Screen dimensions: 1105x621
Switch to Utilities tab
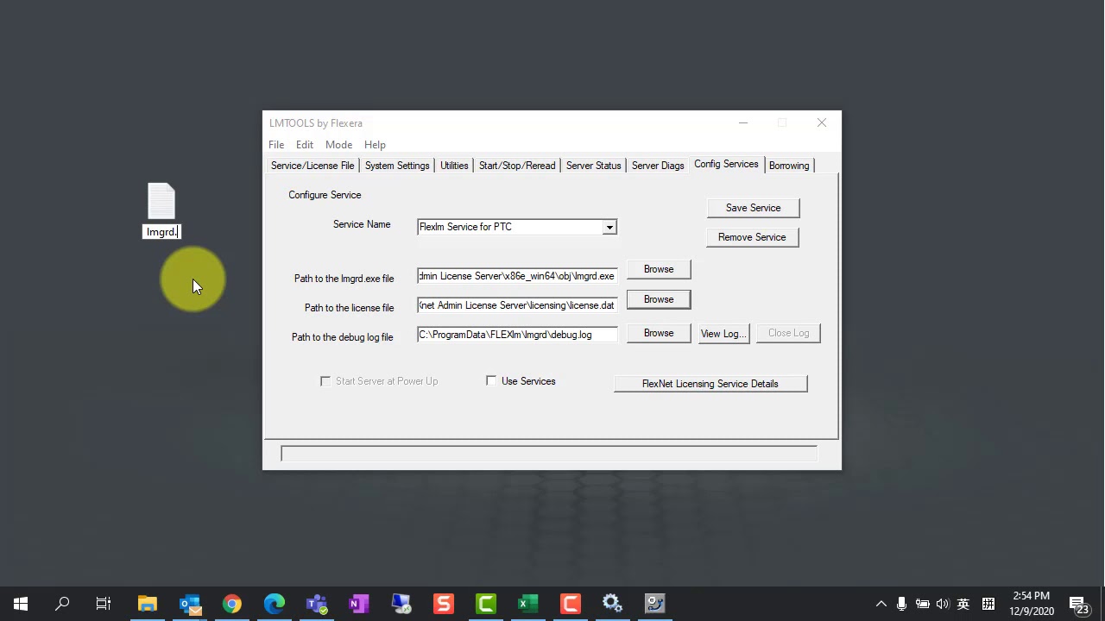pyautogui.click(x=454, y=166)
